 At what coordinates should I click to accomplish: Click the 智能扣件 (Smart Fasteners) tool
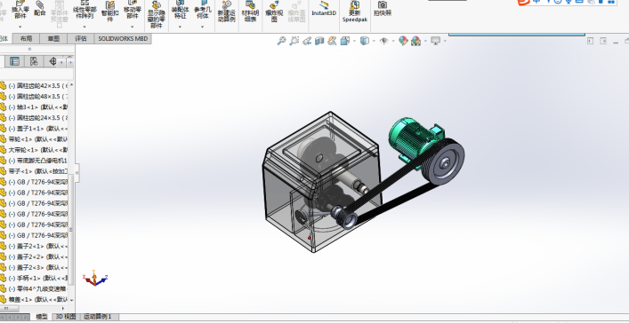[x=110, y=12]
